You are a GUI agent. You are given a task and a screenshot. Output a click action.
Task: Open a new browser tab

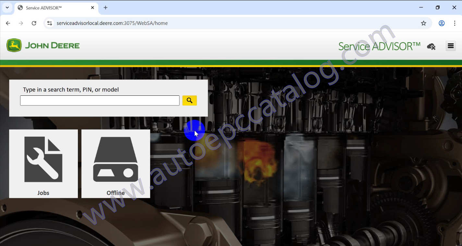tap(105, 7)
